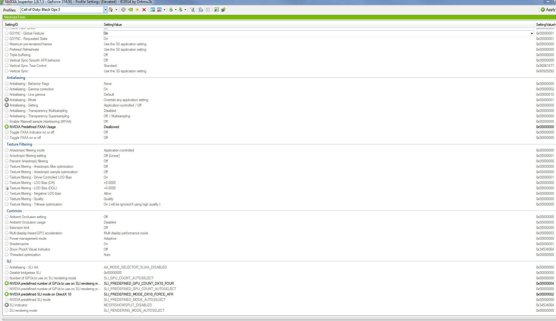556x321 pixels.
Task: Select Antialiasing - Gamma correction row
Action: click(279, 89)
